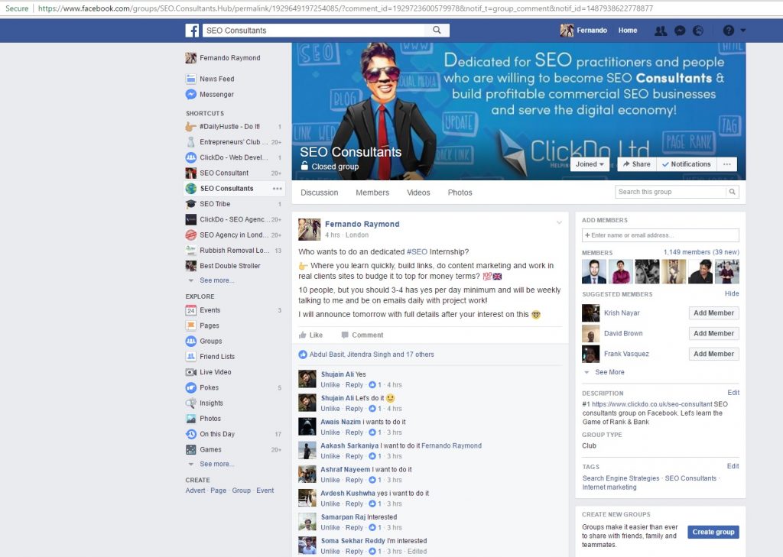The image size is (783, 557).
Task: Edit the group description
Action: [x=733, y=393]
